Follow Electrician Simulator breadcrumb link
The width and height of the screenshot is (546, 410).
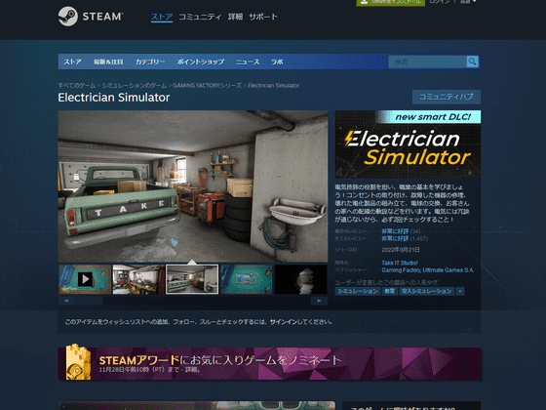coord(273,86)
